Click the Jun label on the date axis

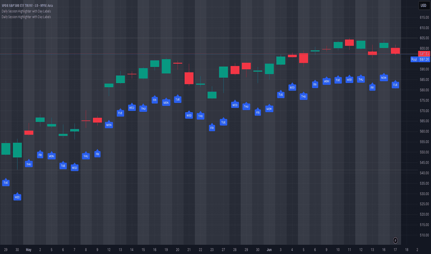(x=269, y=250)
